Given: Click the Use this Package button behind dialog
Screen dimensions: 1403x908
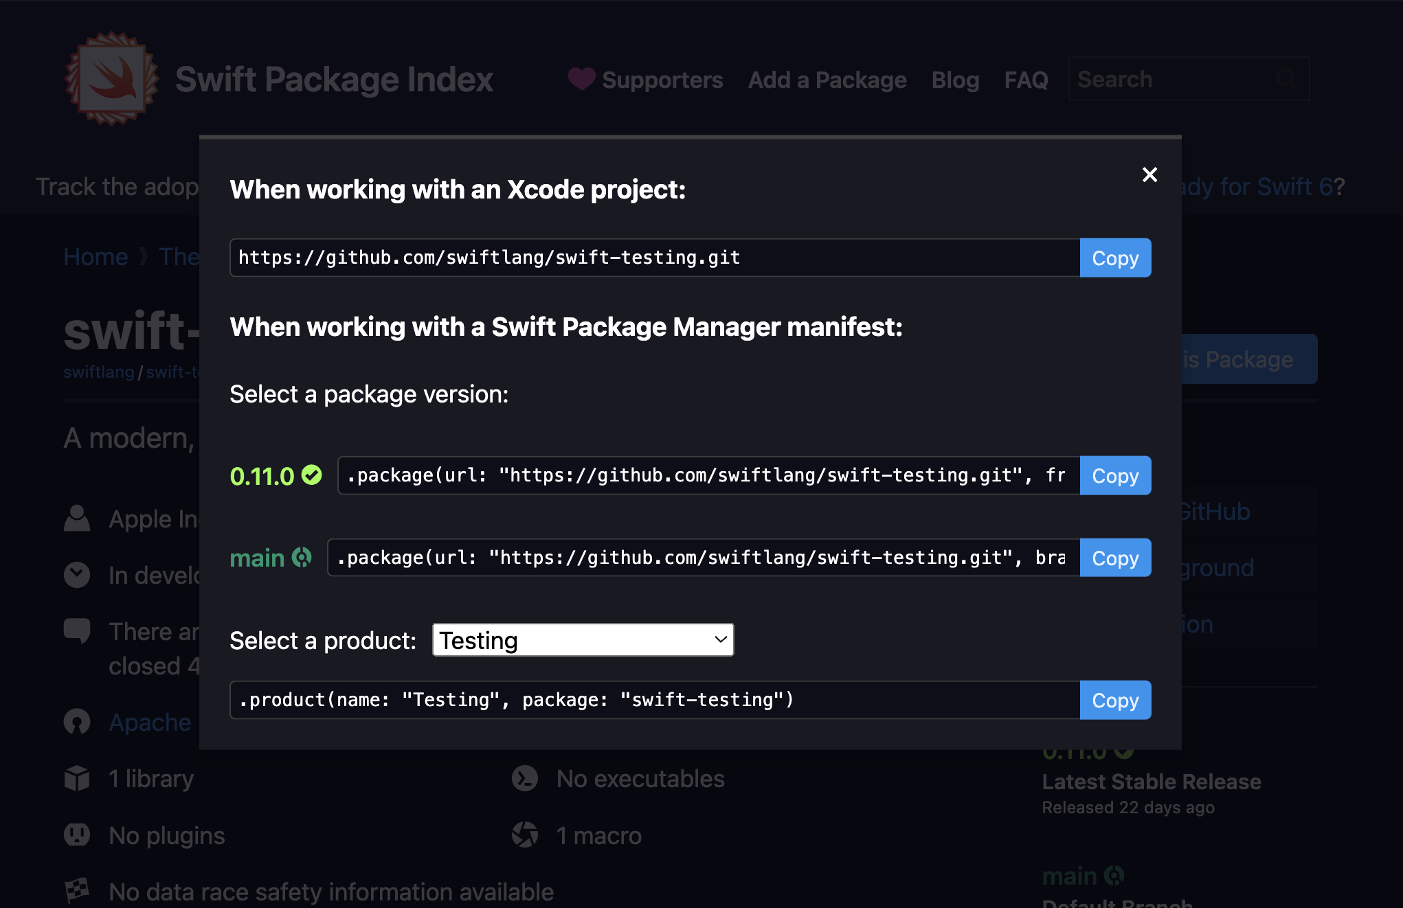Looking at the screenshot, I should point(1249,359).
